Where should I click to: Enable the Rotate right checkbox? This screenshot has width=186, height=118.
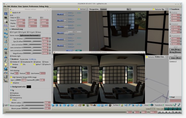(x=11, y=56)
